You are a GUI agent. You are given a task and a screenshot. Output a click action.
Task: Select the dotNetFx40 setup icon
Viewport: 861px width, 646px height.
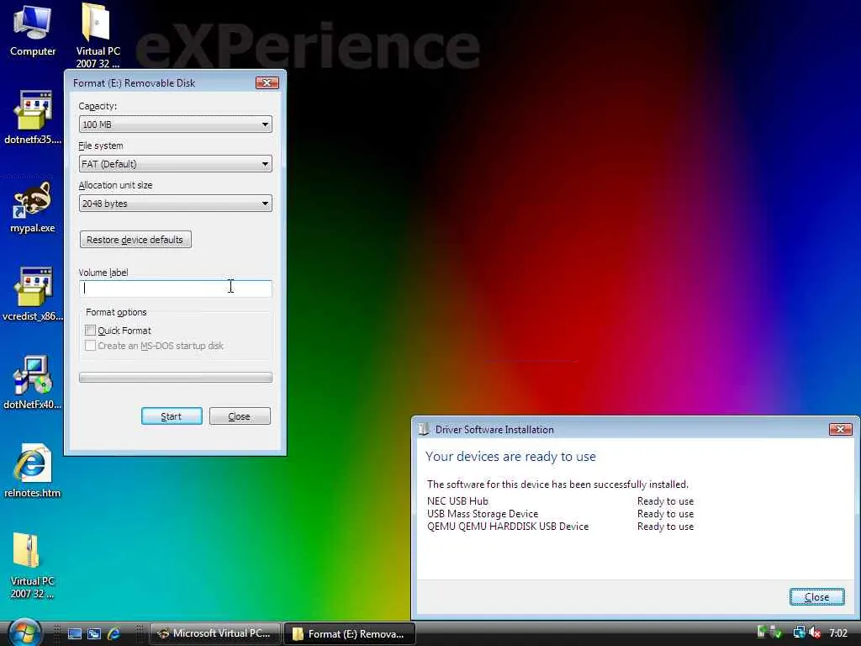tap(33, 383)
